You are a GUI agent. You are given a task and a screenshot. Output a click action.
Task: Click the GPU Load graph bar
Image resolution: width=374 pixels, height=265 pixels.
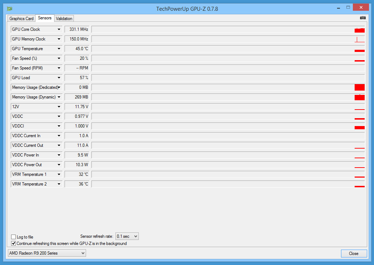(228, 78)
